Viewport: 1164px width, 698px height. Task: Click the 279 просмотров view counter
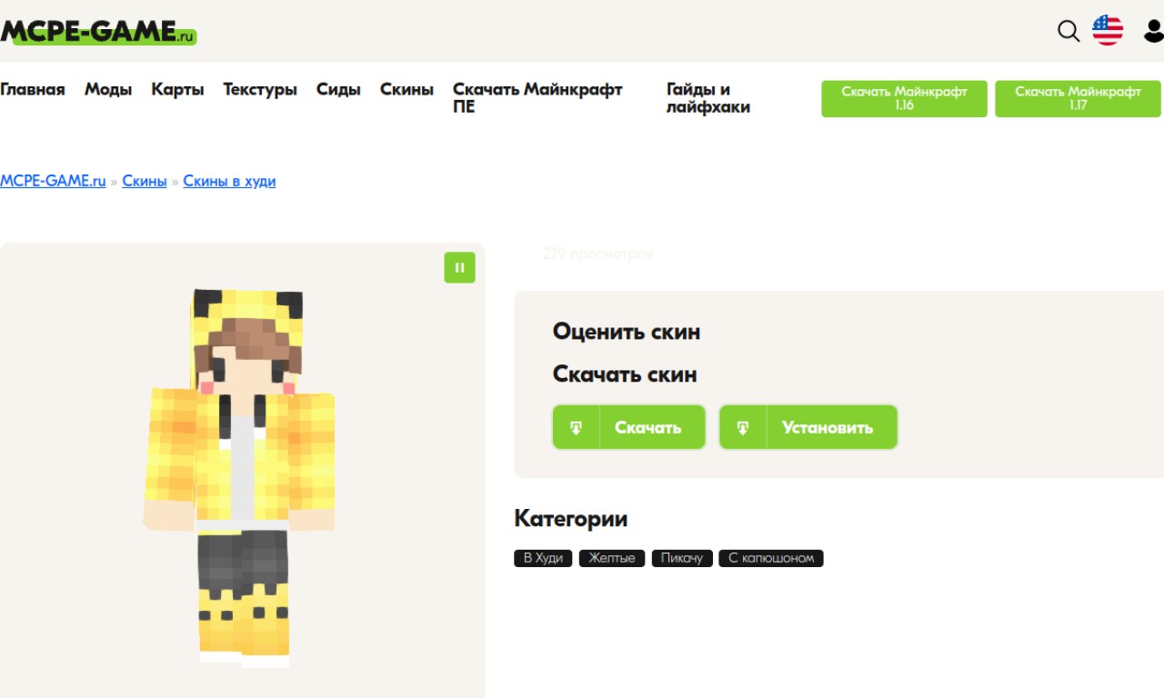(597, 254)
